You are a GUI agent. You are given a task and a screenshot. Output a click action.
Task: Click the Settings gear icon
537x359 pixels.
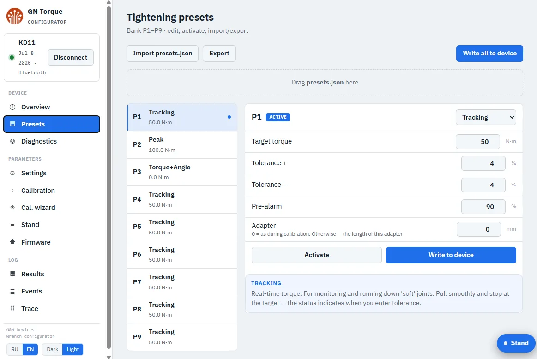pos(12,173)
